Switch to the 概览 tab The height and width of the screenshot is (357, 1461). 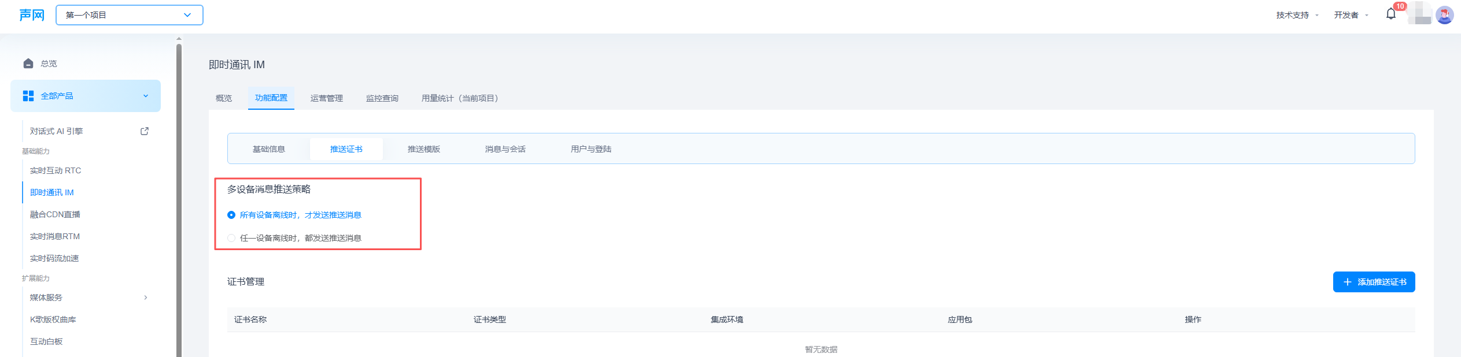(x=224, y=98)
